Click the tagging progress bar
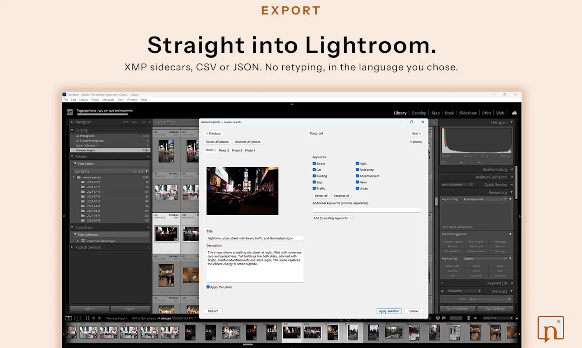 coord(101,114)
